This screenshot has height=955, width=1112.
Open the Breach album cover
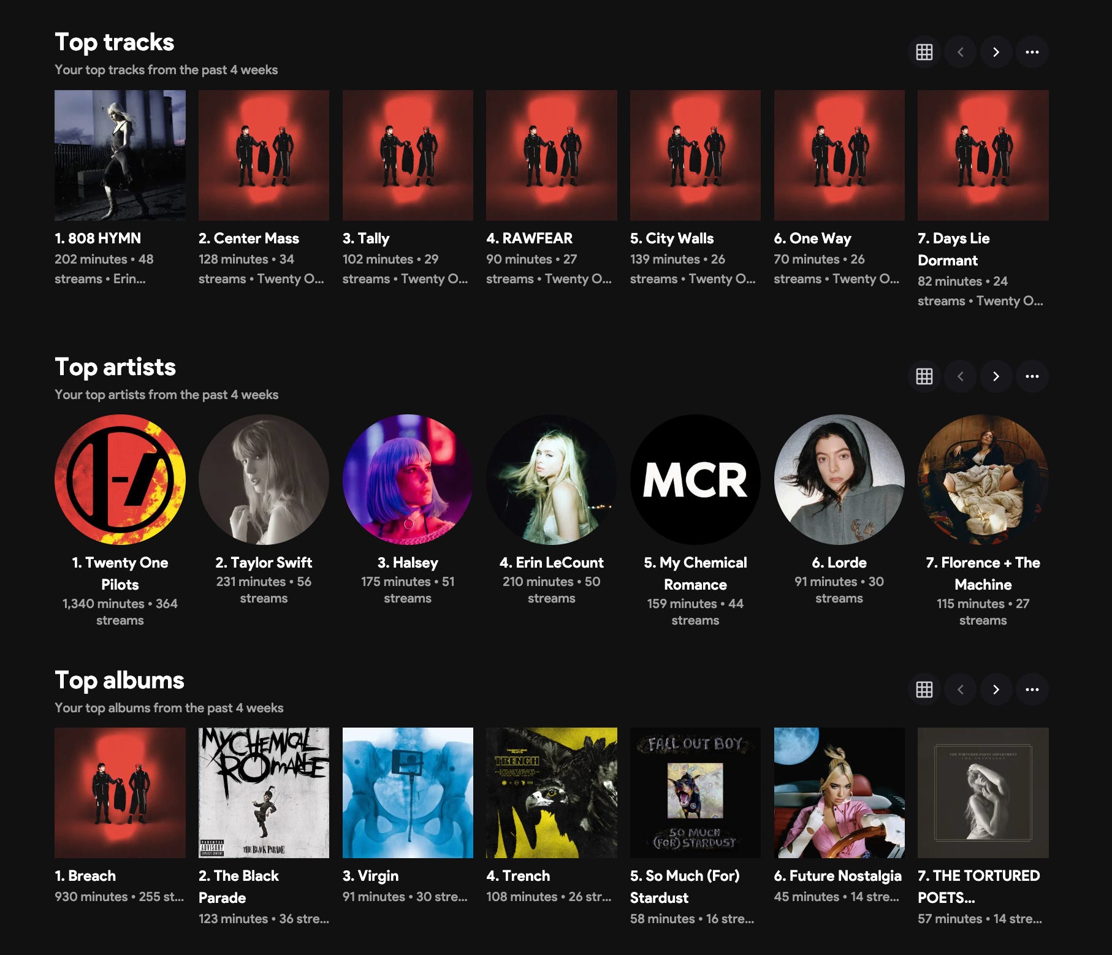(120, 793)
